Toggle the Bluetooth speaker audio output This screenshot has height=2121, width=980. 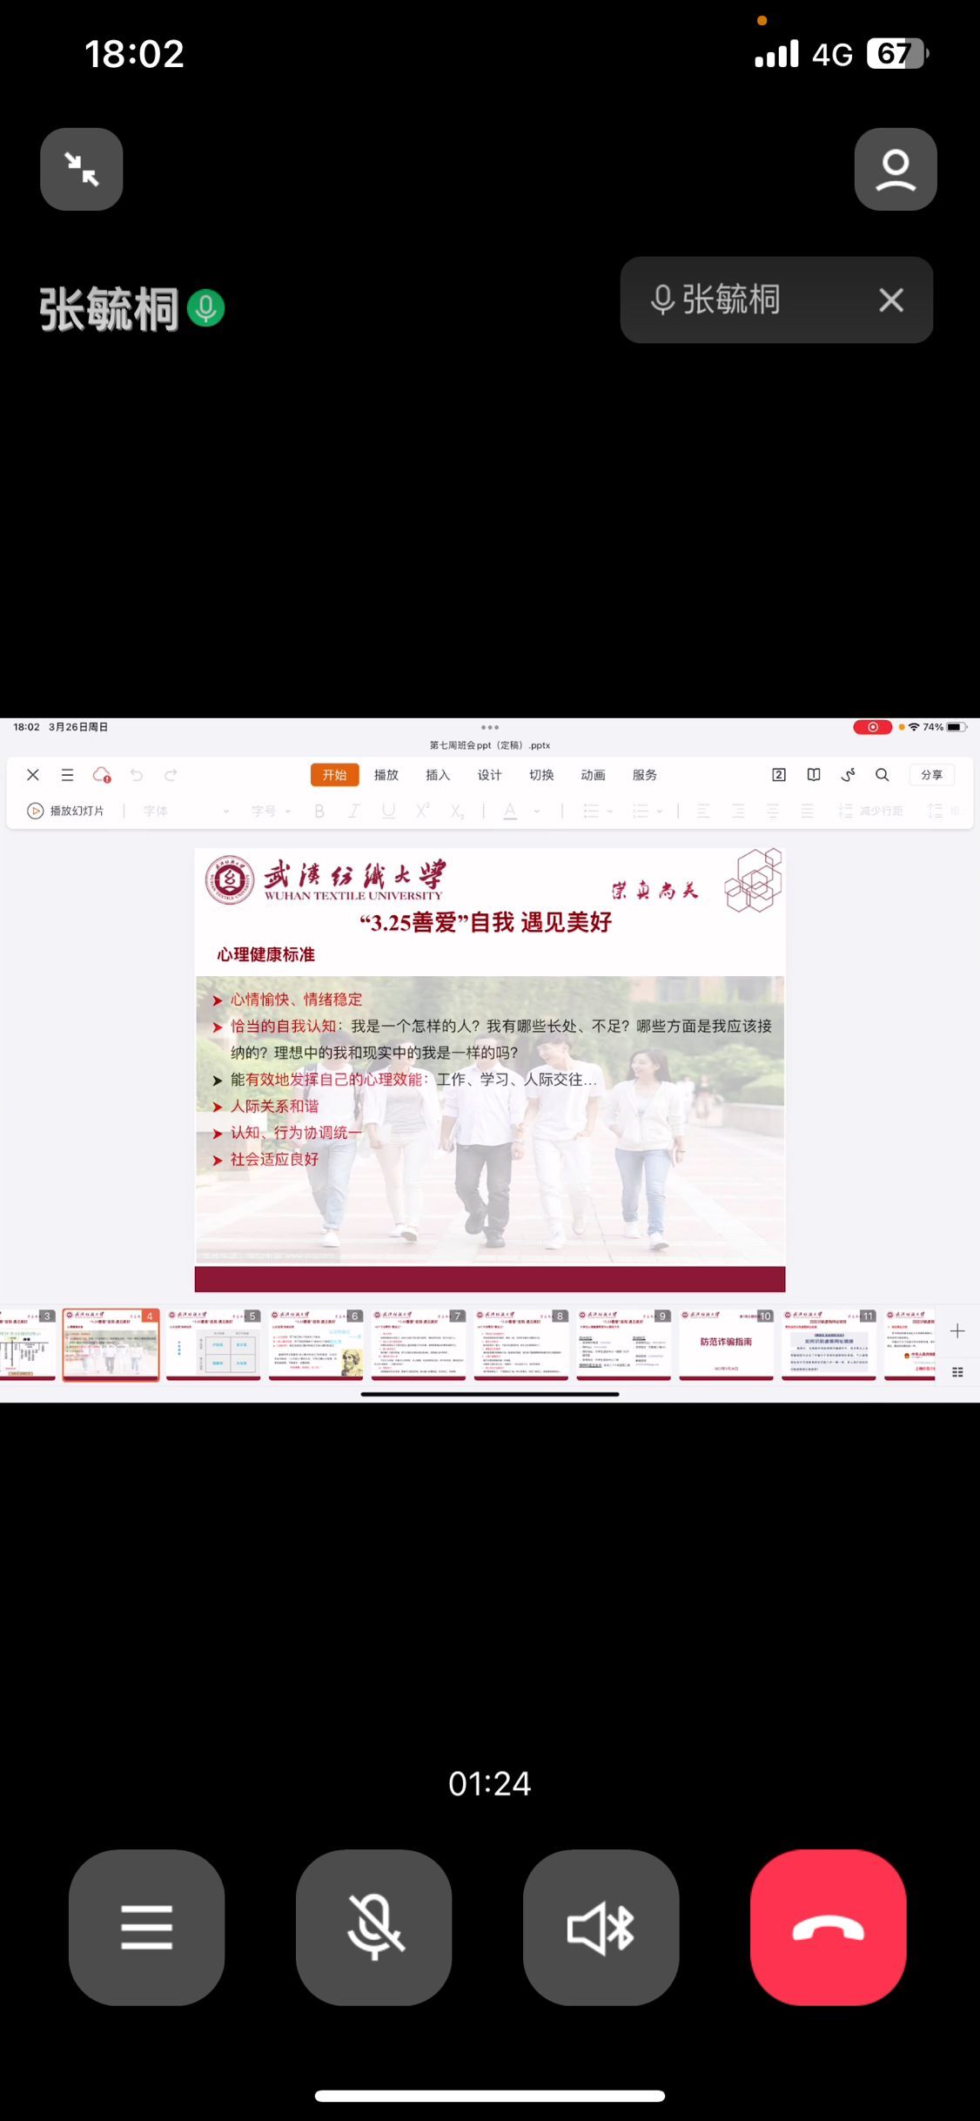pos(601,1927)
